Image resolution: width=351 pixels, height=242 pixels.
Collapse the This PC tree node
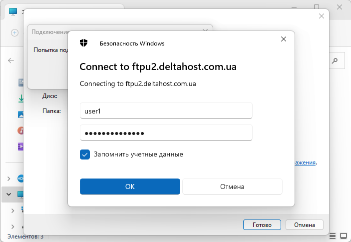click(8, 194)
